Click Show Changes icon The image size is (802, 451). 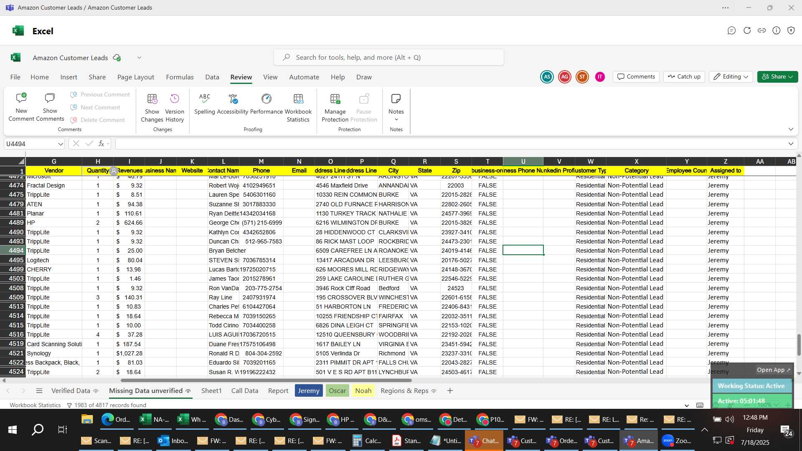click(x=152, y=108)
